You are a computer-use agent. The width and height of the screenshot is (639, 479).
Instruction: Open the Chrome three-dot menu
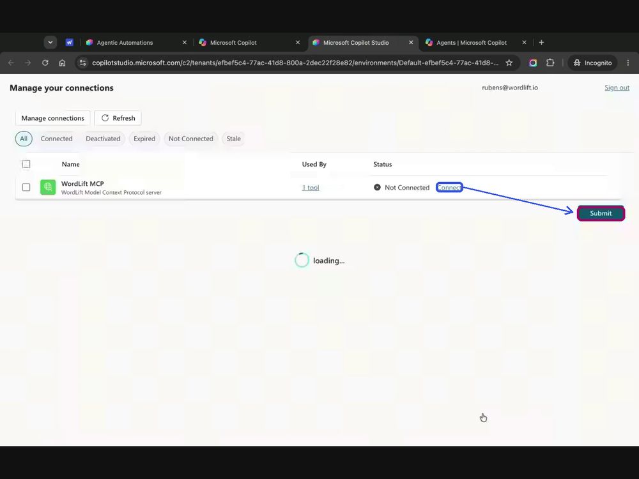(628, 63)
